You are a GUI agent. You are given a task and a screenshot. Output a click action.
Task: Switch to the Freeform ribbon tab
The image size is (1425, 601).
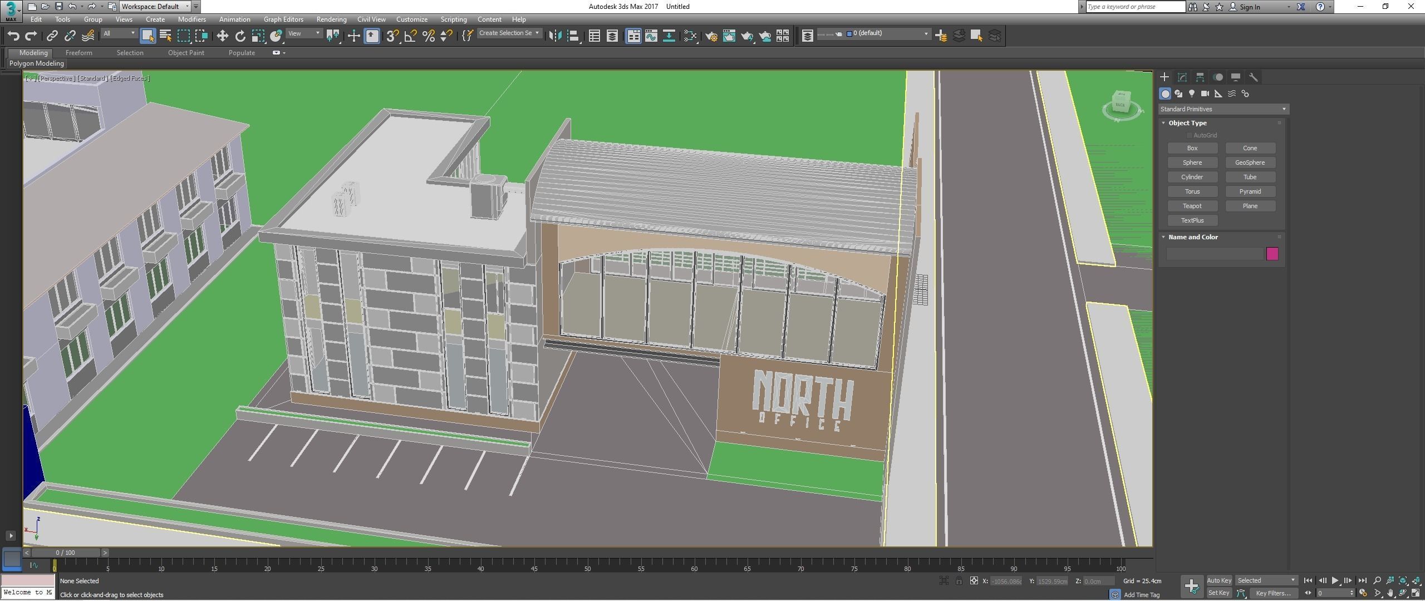(x=78, y=53)
